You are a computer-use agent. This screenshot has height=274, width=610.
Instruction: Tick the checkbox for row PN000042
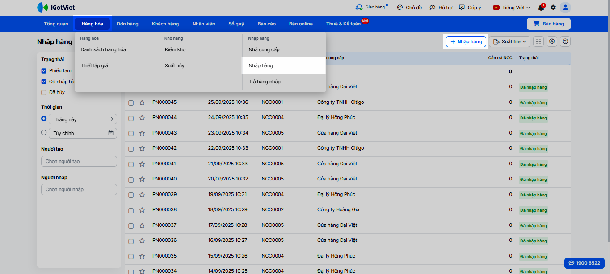point(131,148)
